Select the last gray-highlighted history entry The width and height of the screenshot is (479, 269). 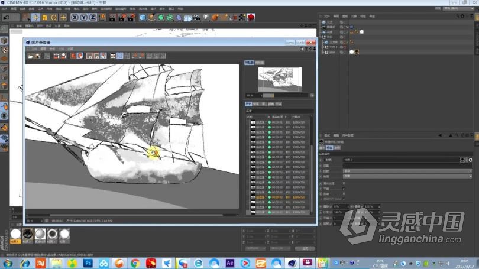[278, 212]
